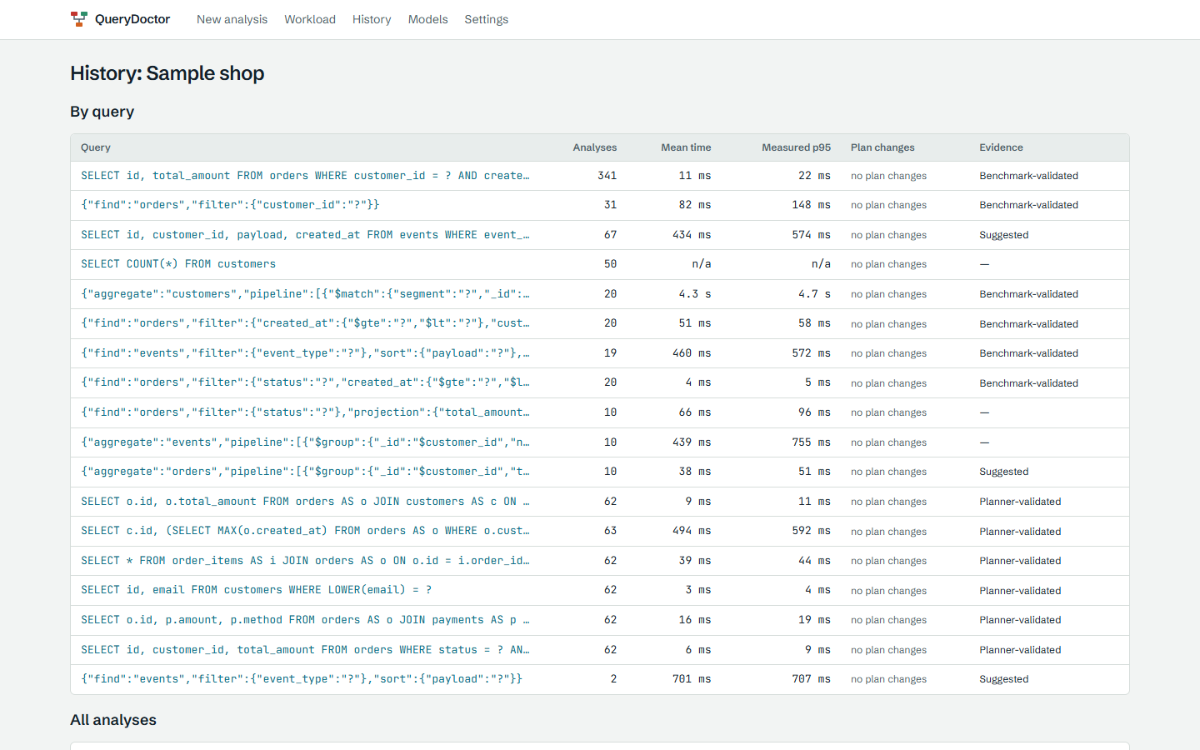Open the aggregate events $group customer_id query
Image resolution: width=1200 pixels, height=750 pixels.
[305, 442]
